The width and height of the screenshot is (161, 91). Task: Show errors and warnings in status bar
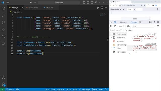click(10, 89)
